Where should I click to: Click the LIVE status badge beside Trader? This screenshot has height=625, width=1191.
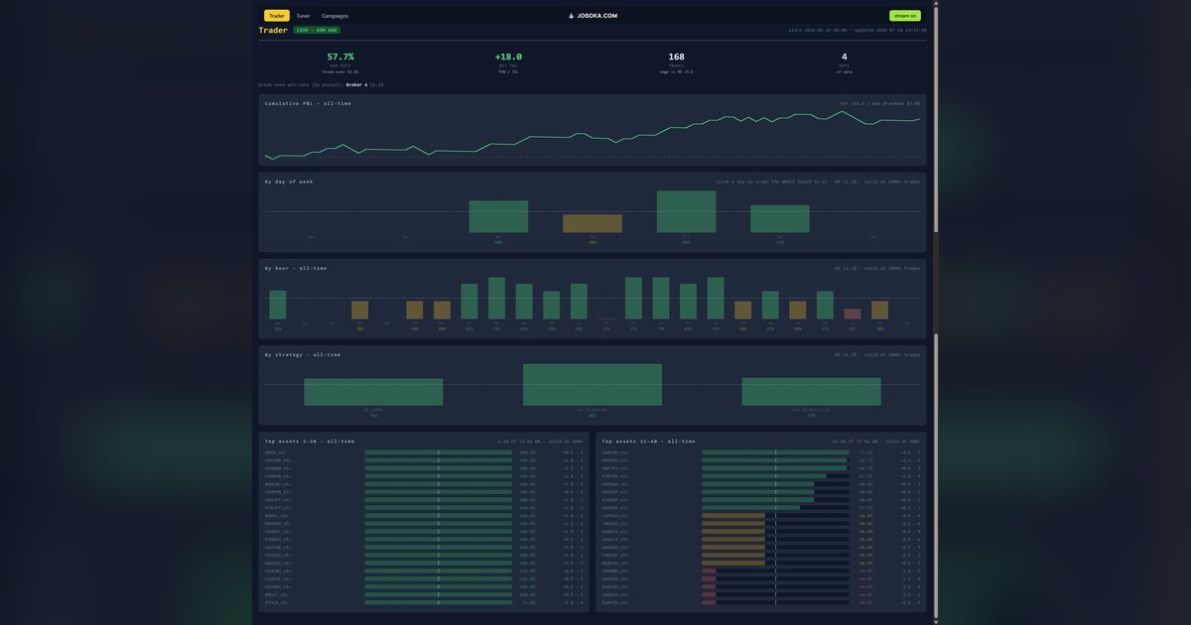click(317, 31)
